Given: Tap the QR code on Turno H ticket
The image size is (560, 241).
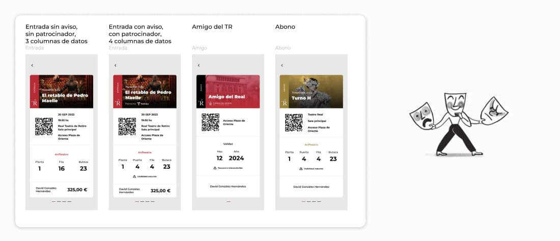Looking at the screenshot, I should (x=294, y=123).
